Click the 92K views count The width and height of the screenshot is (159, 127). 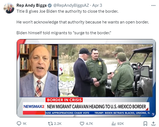click(120, 124)
